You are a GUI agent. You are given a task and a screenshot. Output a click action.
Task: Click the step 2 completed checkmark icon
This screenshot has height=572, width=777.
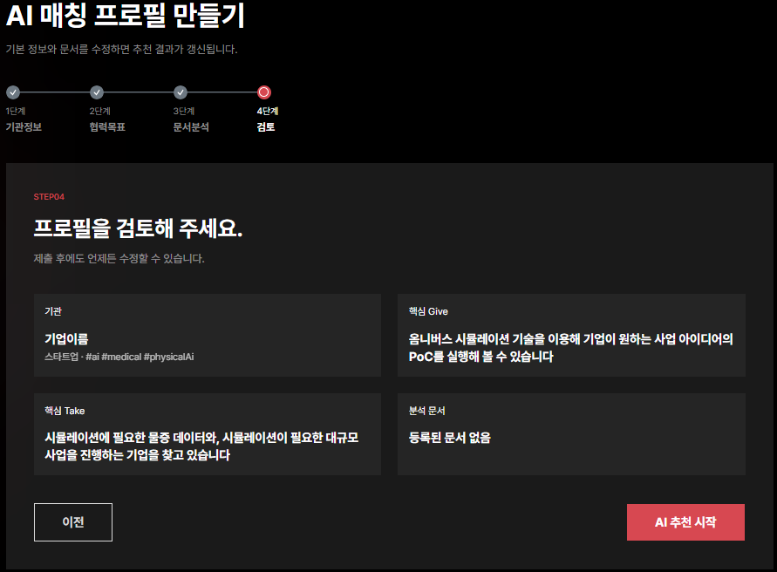(97, 92)
